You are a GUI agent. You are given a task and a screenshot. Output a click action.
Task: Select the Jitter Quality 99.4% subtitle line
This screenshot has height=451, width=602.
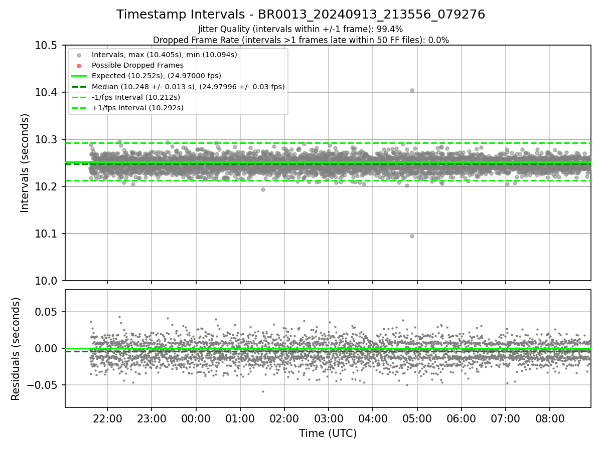coord(300,29)
